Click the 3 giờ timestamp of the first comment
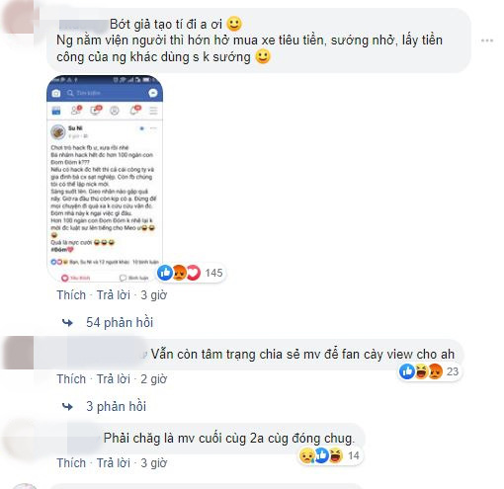The height and width of the screenshot is (489, 504). point(154,295)
